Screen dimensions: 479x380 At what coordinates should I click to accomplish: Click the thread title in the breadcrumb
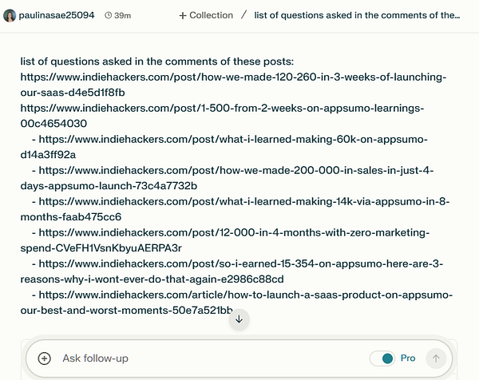click(x=357, y=15)
